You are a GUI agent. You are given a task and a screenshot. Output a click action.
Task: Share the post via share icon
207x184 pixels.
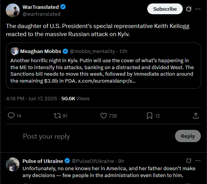coord(196,116)
